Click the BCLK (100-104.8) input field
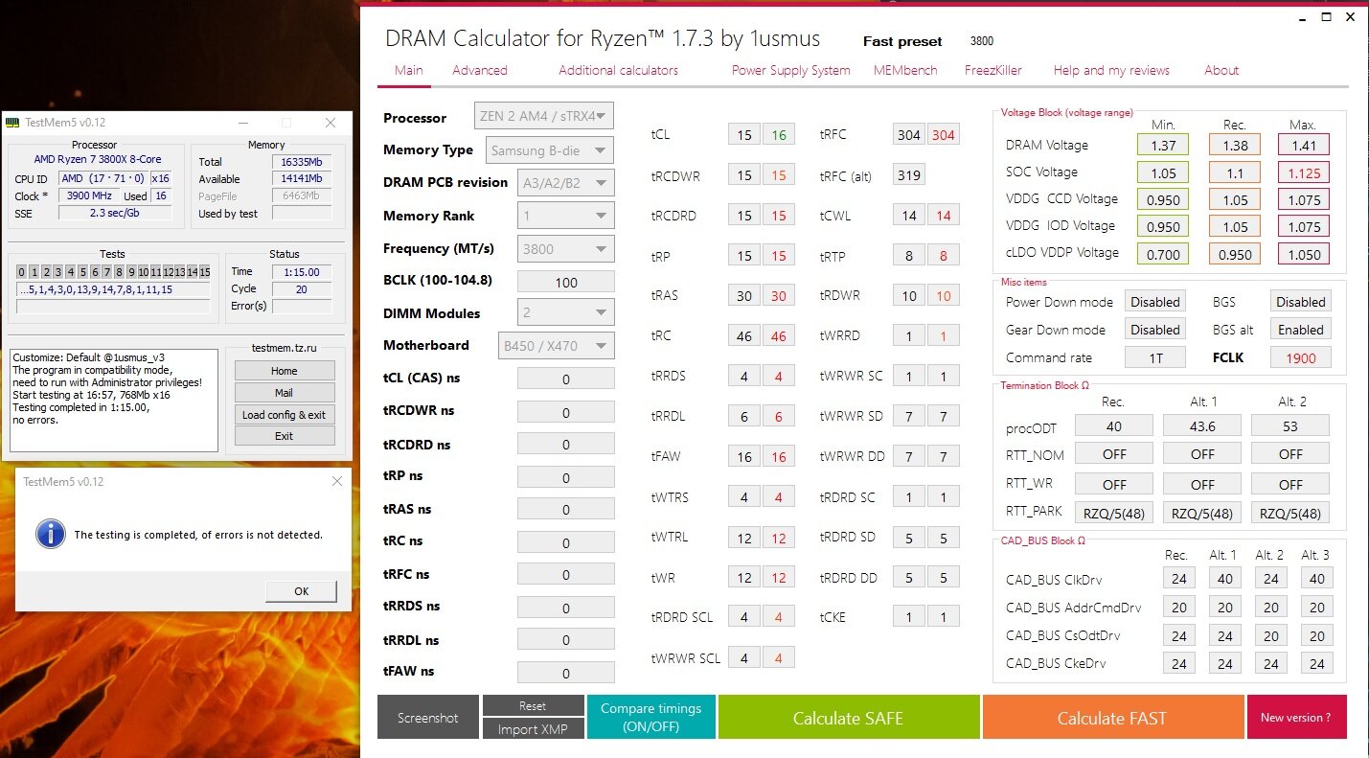This screenshot has width=1369, height=758. click(565, 282)
